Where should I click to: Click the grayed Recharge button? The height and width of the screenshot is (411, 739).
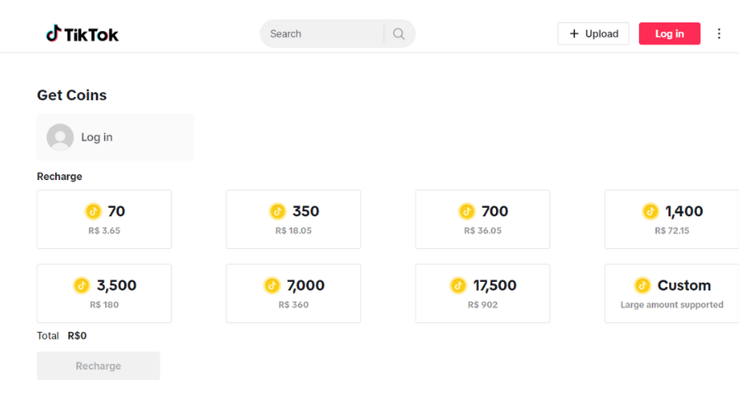coord(99,366)
